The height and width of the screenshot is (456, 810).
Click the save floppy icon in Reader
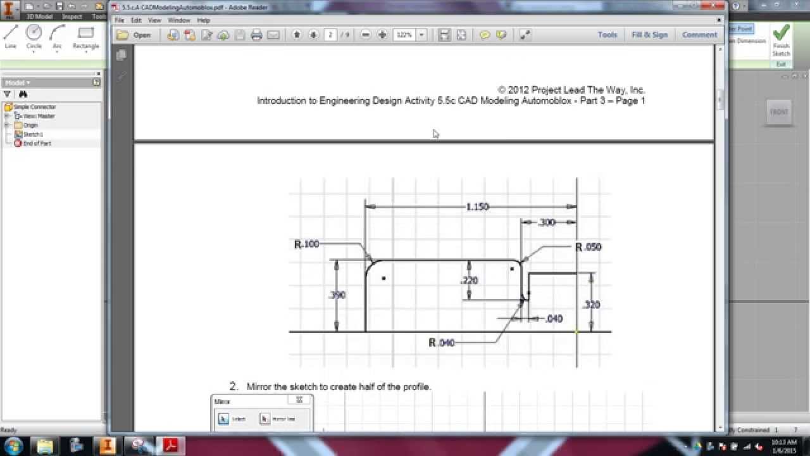(x=240, y=35)
